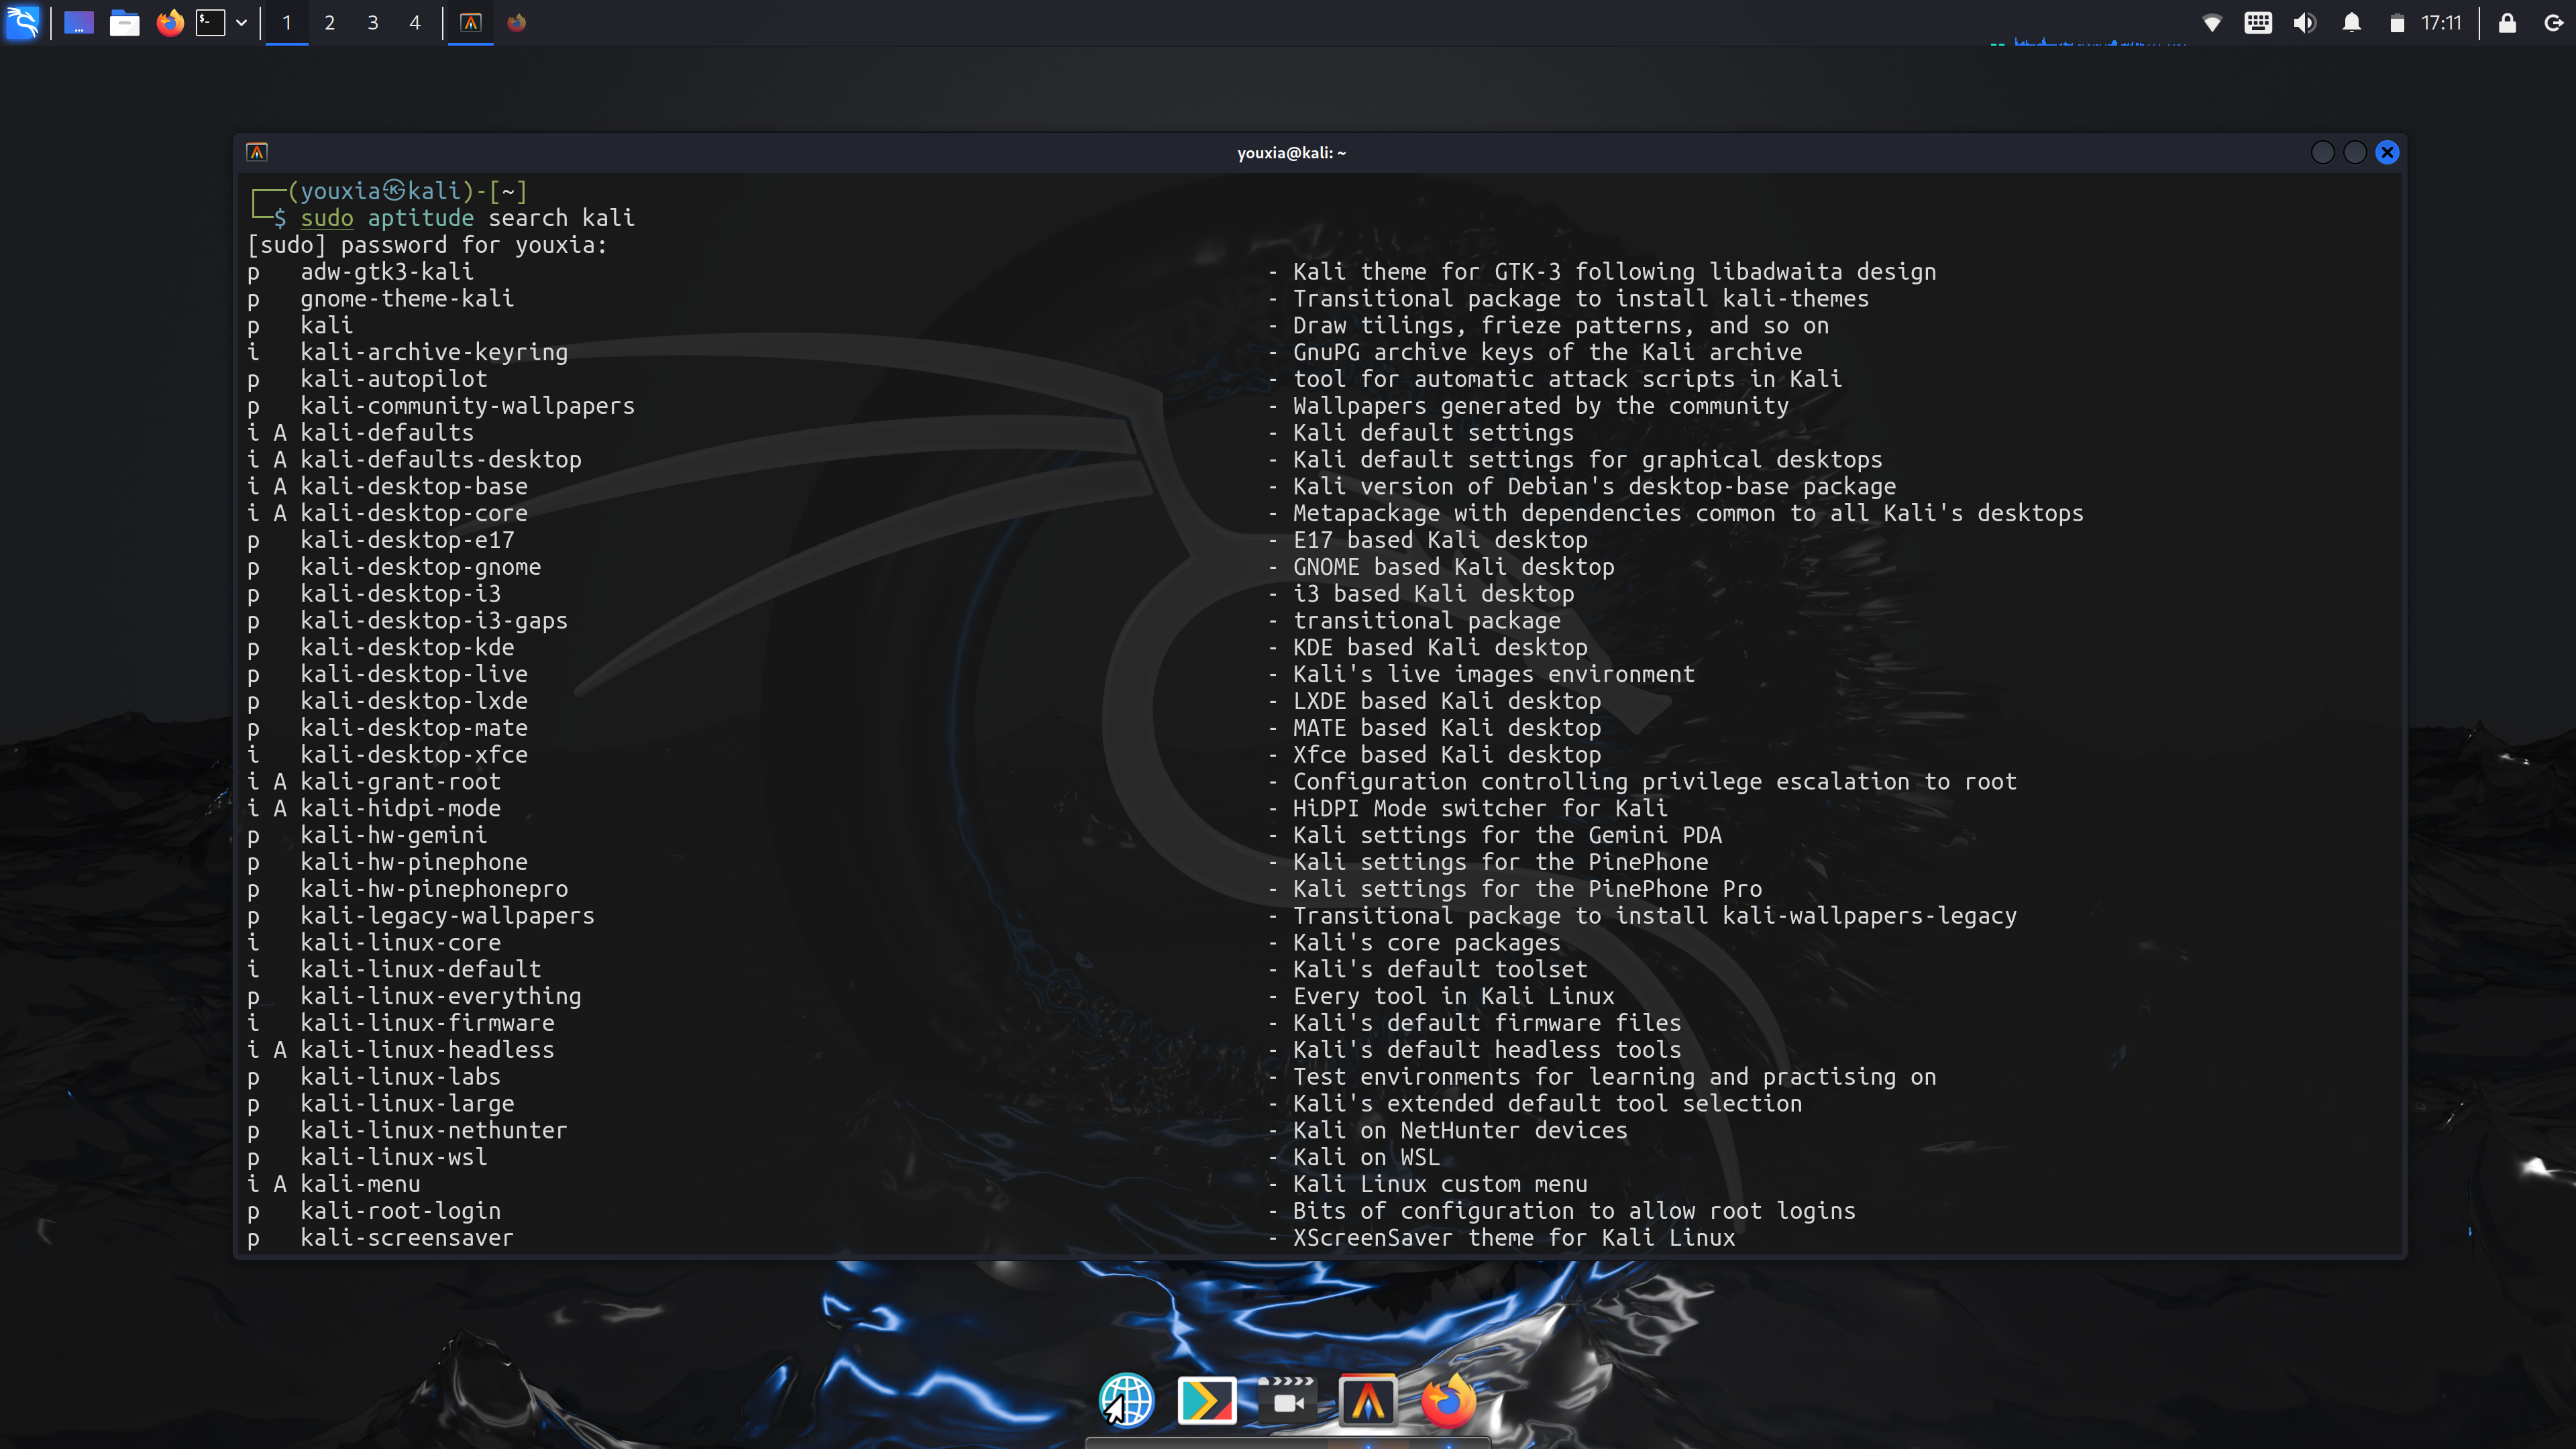Click the 'kali-linux-headless' package name
Image resolution: width=2576 pixels, height=1449 pixels.
427,1050
